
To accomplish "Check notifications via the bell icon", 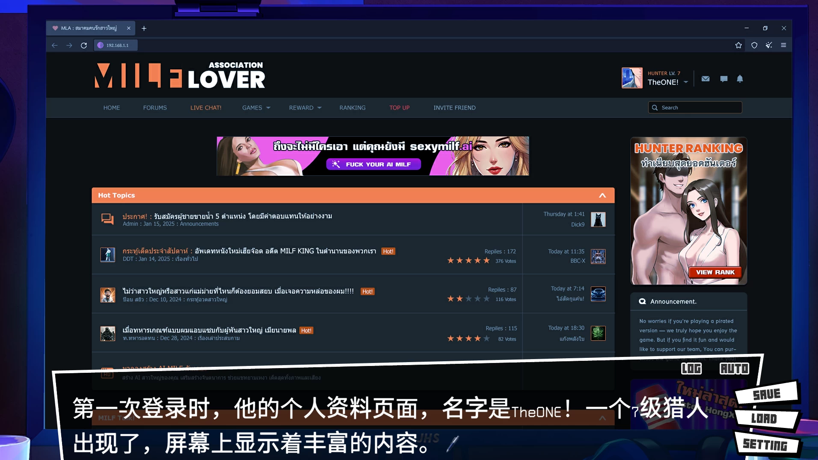I will (740, 79).
